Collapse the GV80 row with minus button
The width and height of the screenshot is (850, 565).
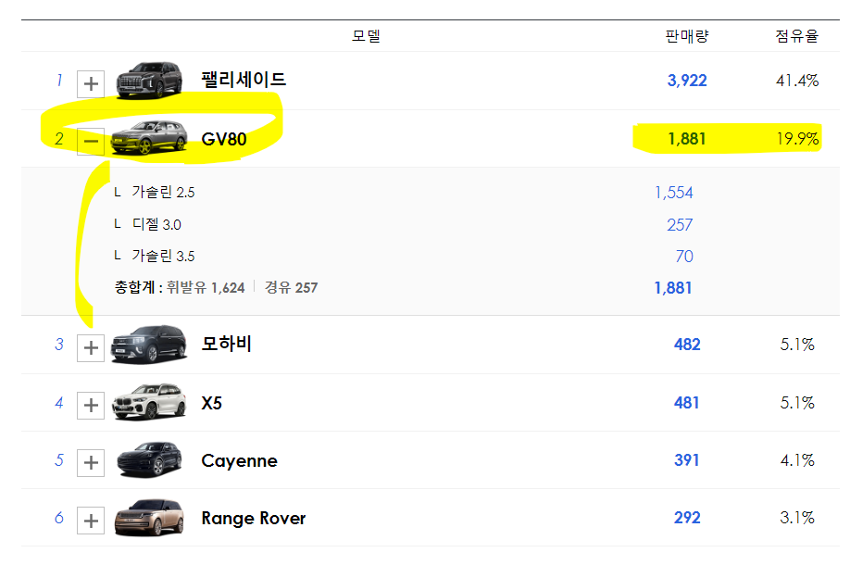[91, 142]
